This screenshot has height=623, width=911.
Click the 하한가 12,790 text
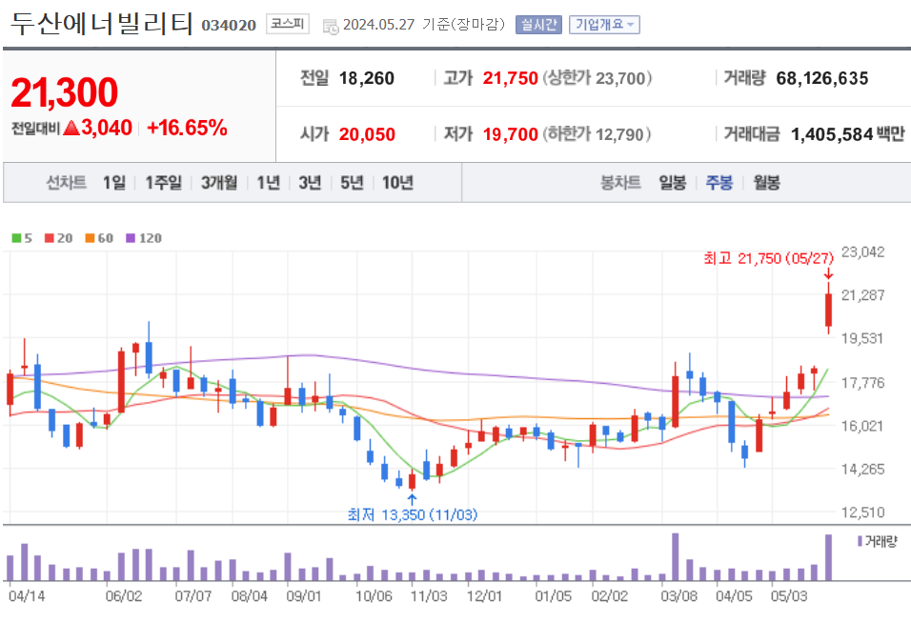click(x=597, y=134)
